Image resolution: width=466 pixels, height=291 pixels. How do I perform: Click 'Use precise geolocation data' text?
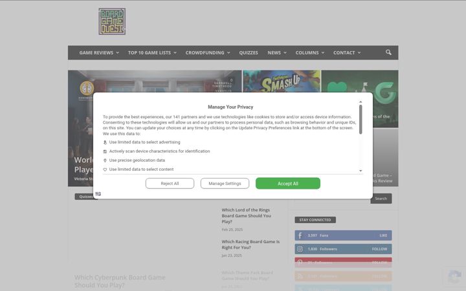137,160
